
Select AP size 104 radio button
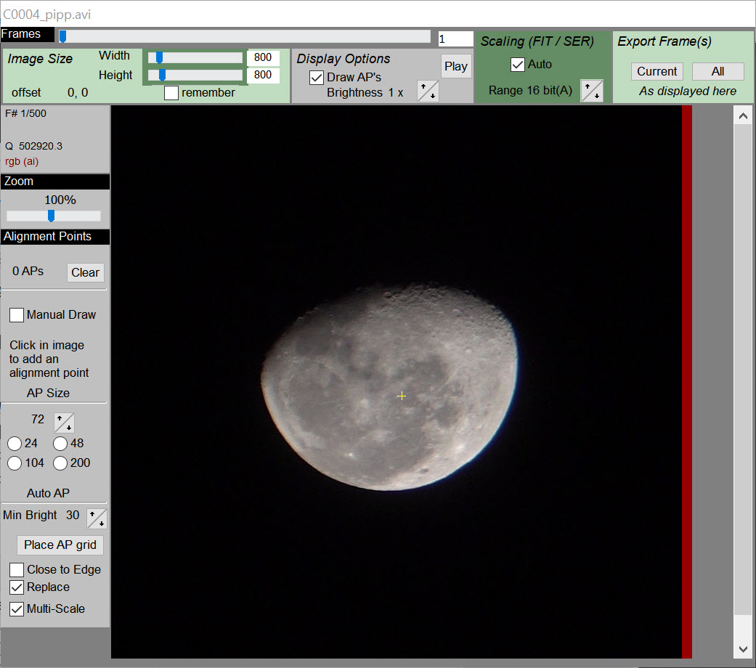pyautogui.click(x=15, y=463)
